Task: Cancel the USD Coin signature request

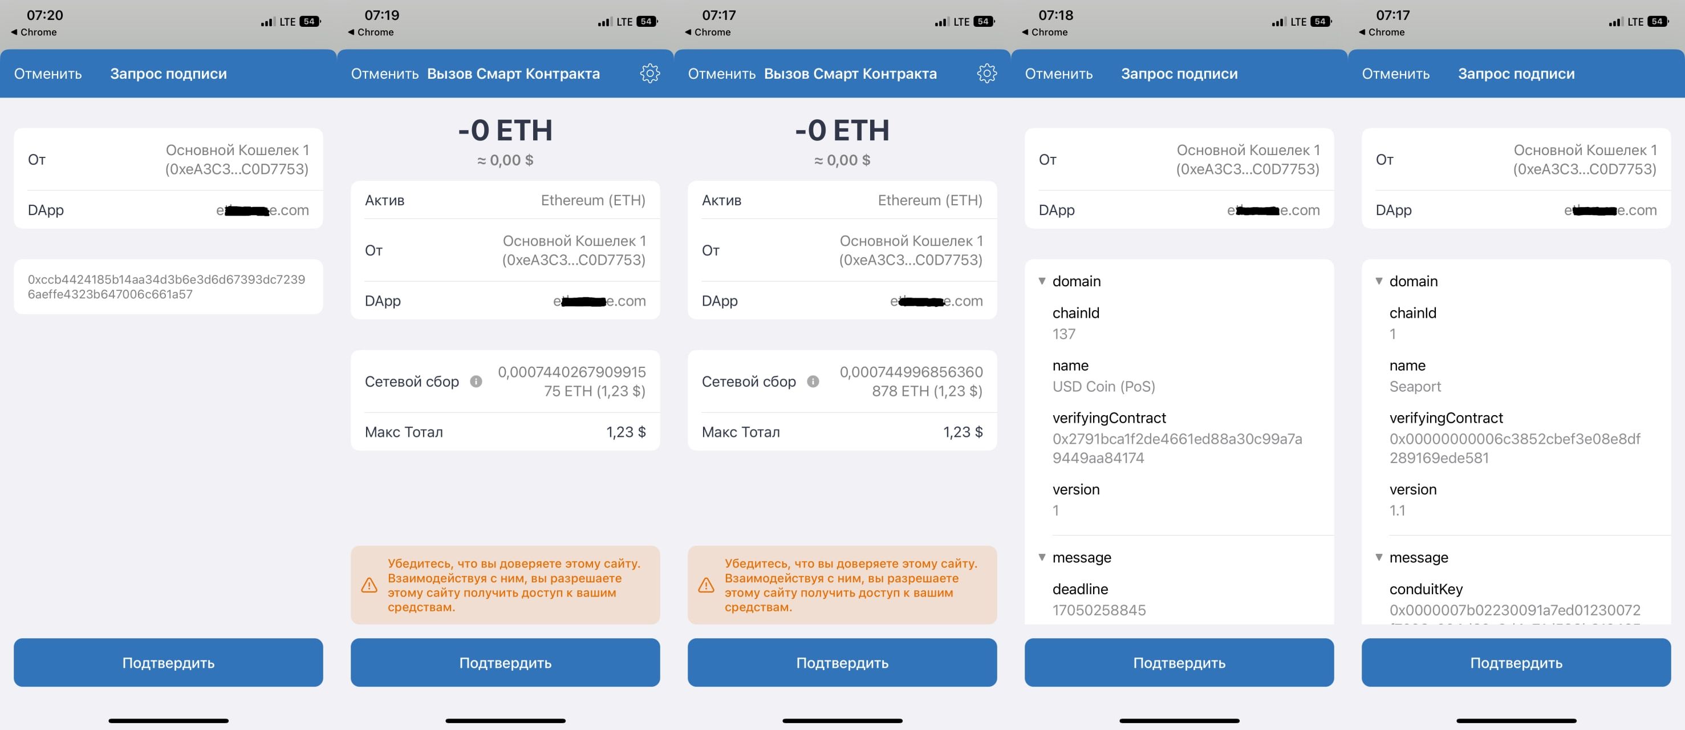Action: pyautogui.click(x=1058, y=74)
